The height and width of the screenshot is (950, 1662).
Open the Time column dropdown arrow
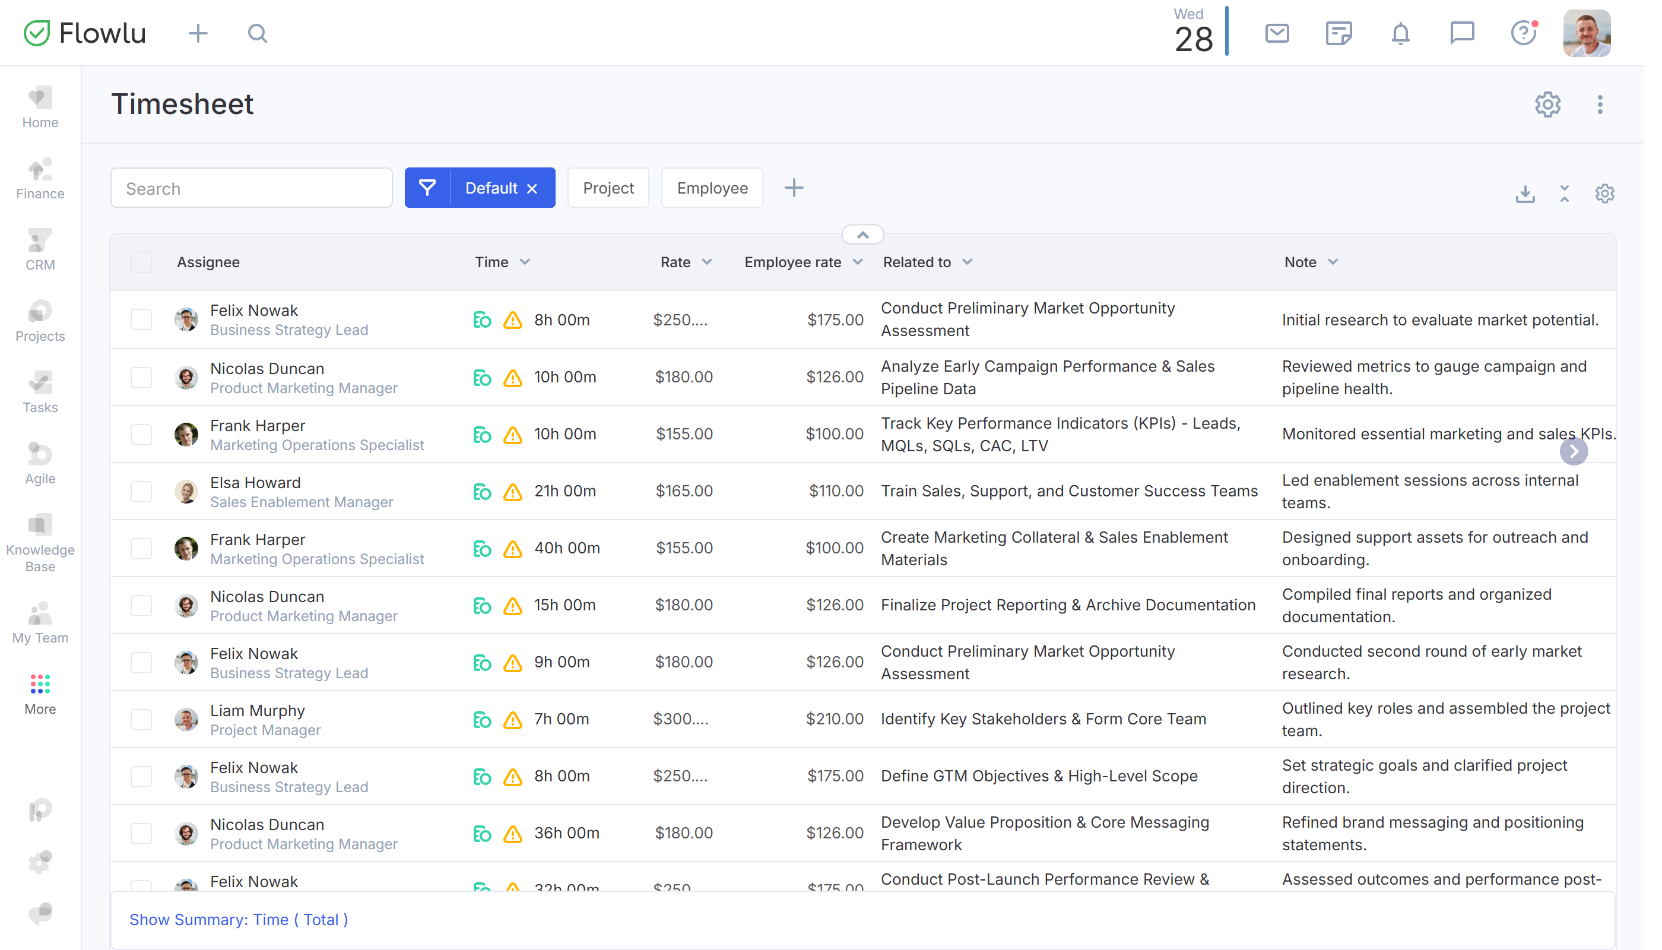click(525, 262)
